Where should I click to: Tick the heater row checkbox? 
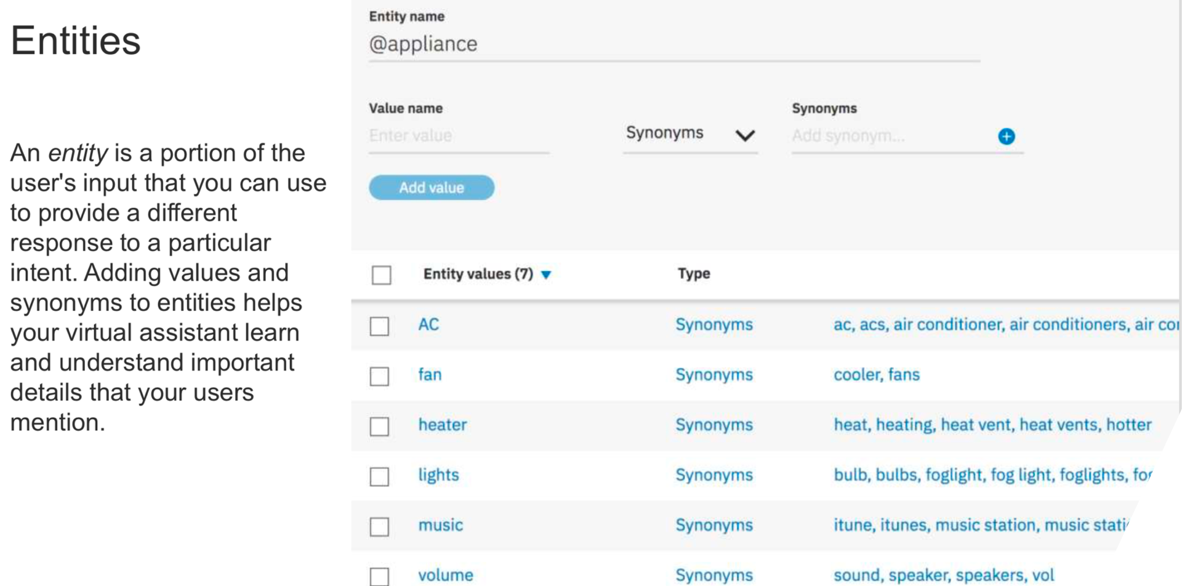tap(379, 426)
